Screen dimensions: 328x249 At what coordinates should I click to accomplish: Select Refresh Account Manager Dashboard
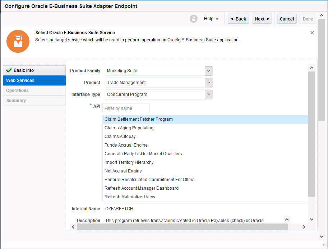click(x=205, y=188)
